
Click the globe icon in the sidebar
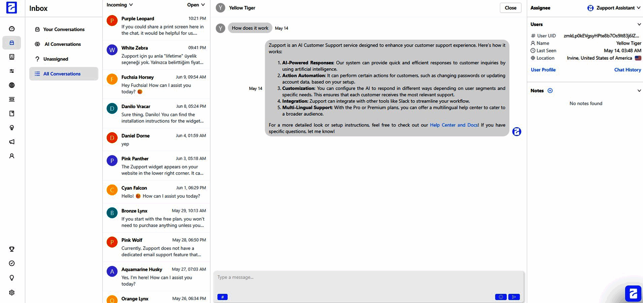12,85
